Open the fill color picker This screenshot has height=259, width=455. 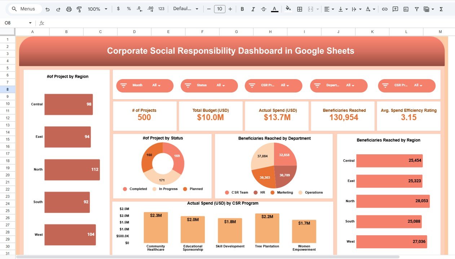pyautogui.click(x=288, y=9)
